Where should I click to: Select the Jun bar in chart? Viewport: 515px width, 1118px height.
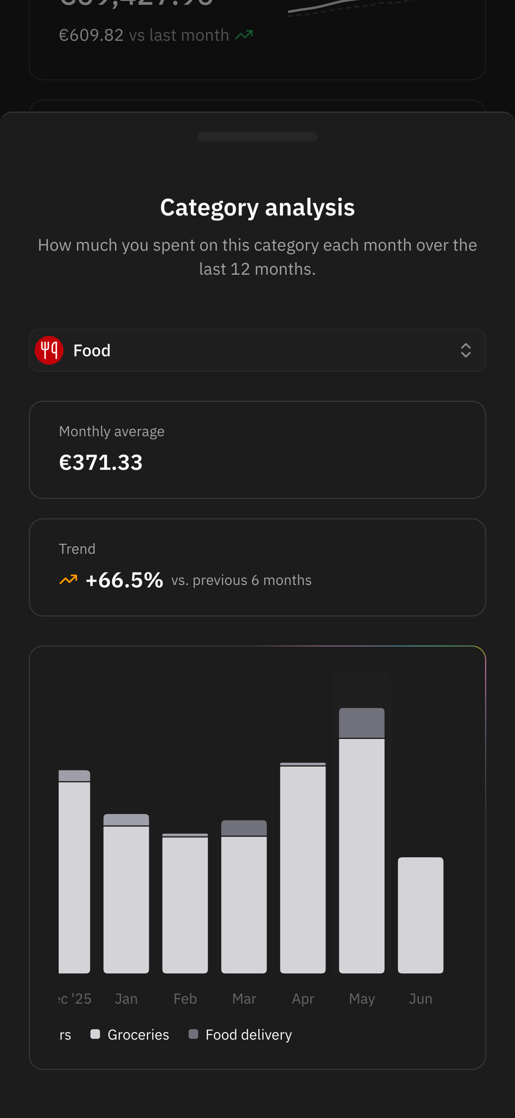[420, 915]
